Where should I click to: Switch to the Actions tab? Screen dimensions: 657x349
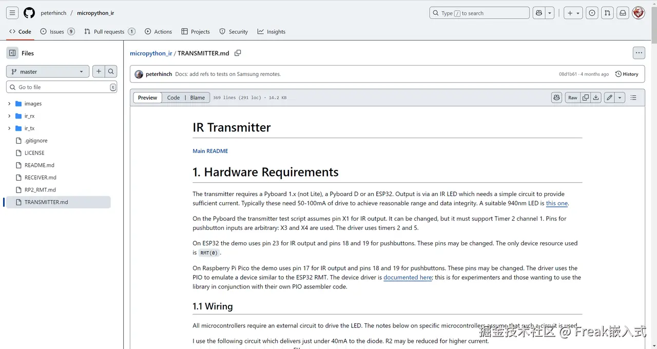pos(159,31)
